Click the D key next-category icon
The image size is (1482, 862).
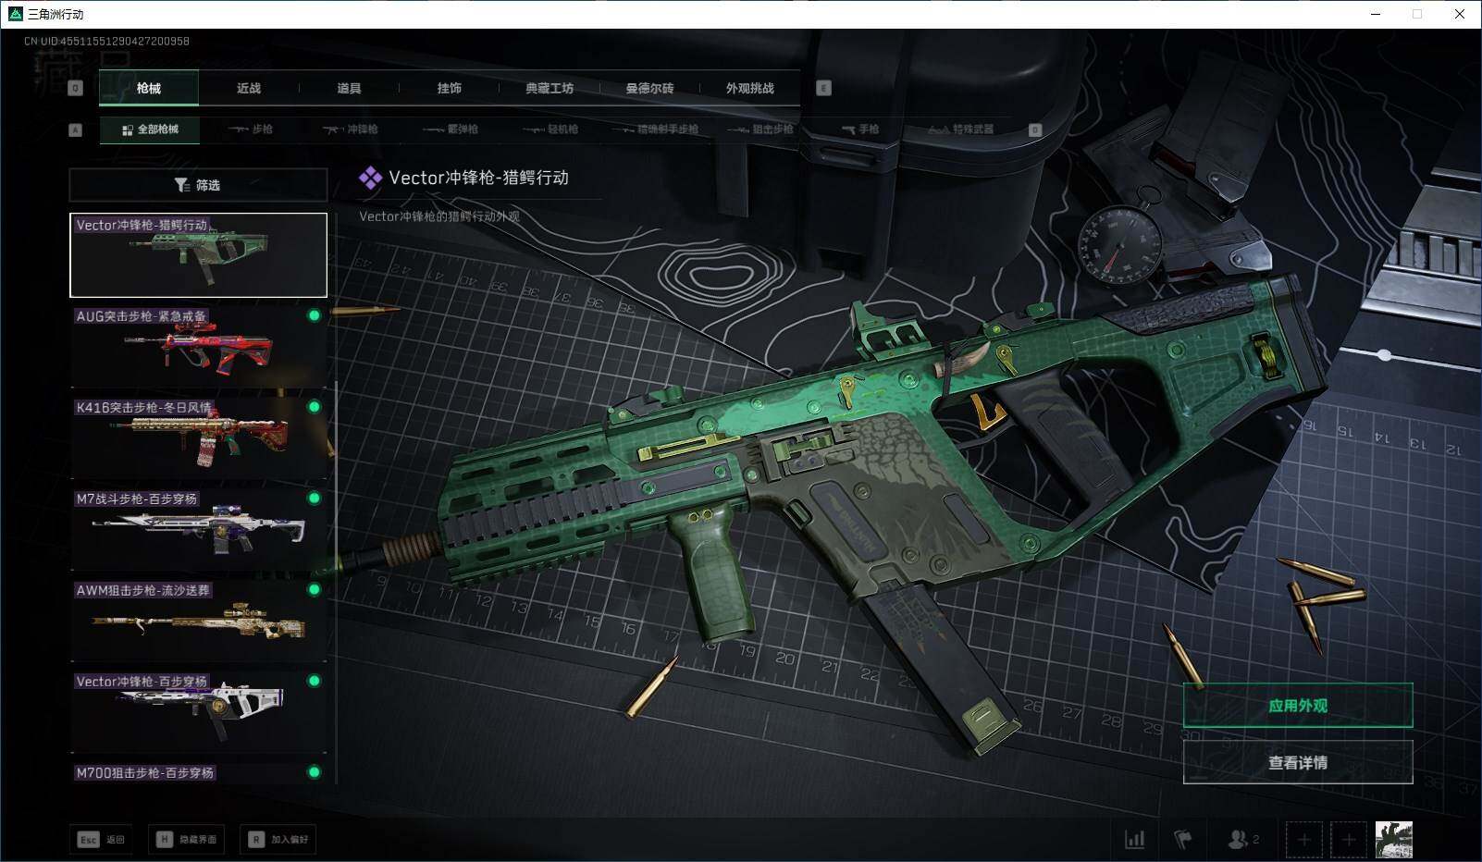[x=1035, y=129]
